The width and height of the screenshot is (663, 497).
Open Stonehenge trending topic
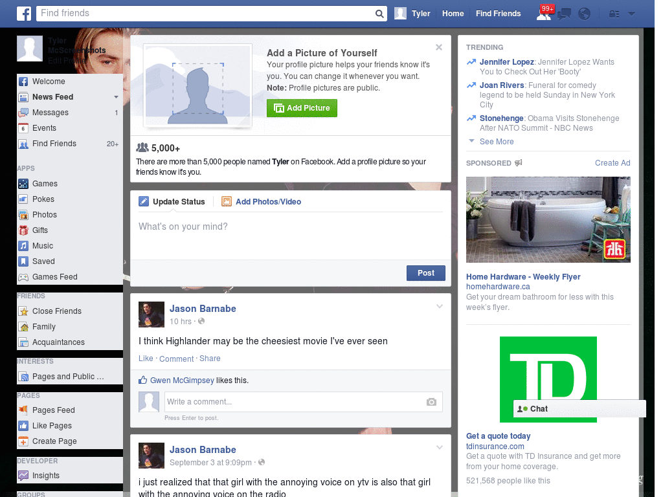[502, 118]
